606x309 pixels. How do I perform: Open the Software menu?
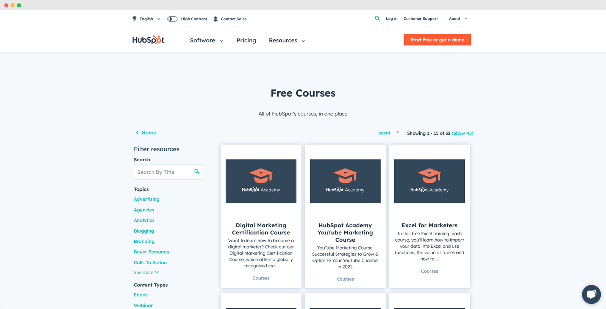coord(203,41)
